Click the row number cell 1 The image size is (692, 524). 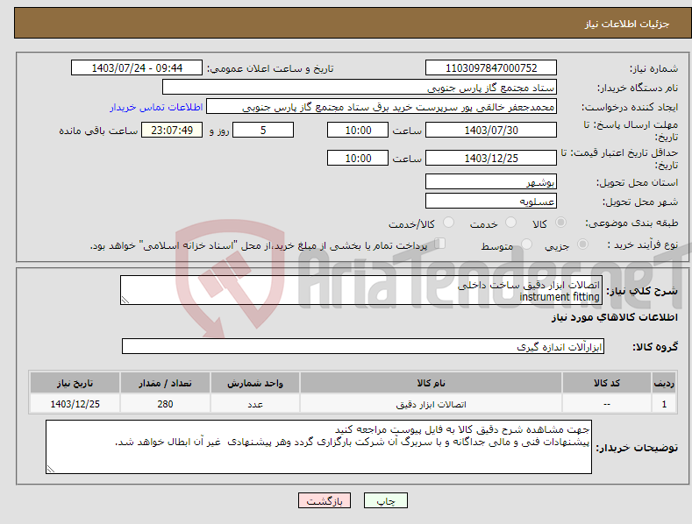[x=664, y=404]
